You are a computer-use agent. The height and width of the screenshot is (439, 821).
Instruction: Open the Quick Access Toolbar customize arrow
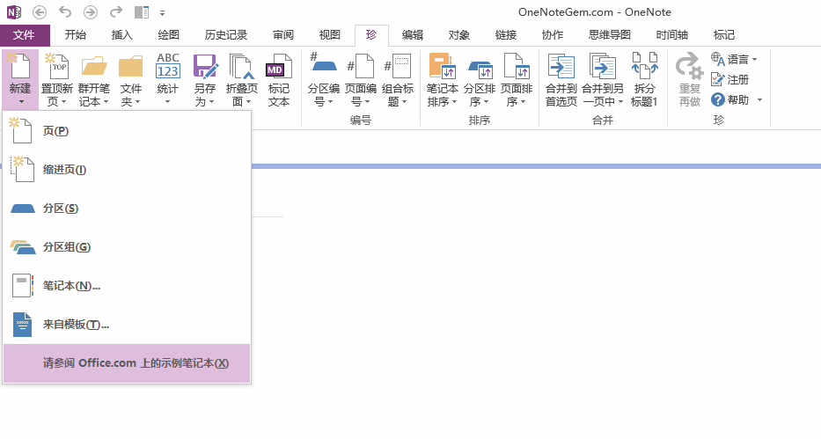162,12
